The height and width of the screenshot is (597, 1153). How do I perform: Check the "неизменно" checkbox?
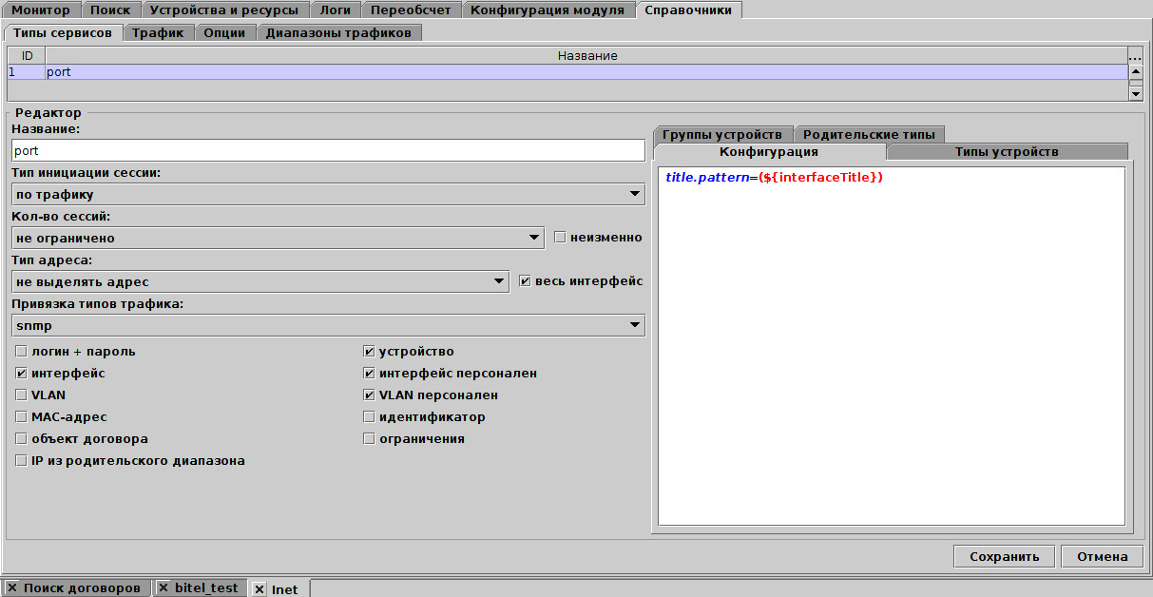560,237
